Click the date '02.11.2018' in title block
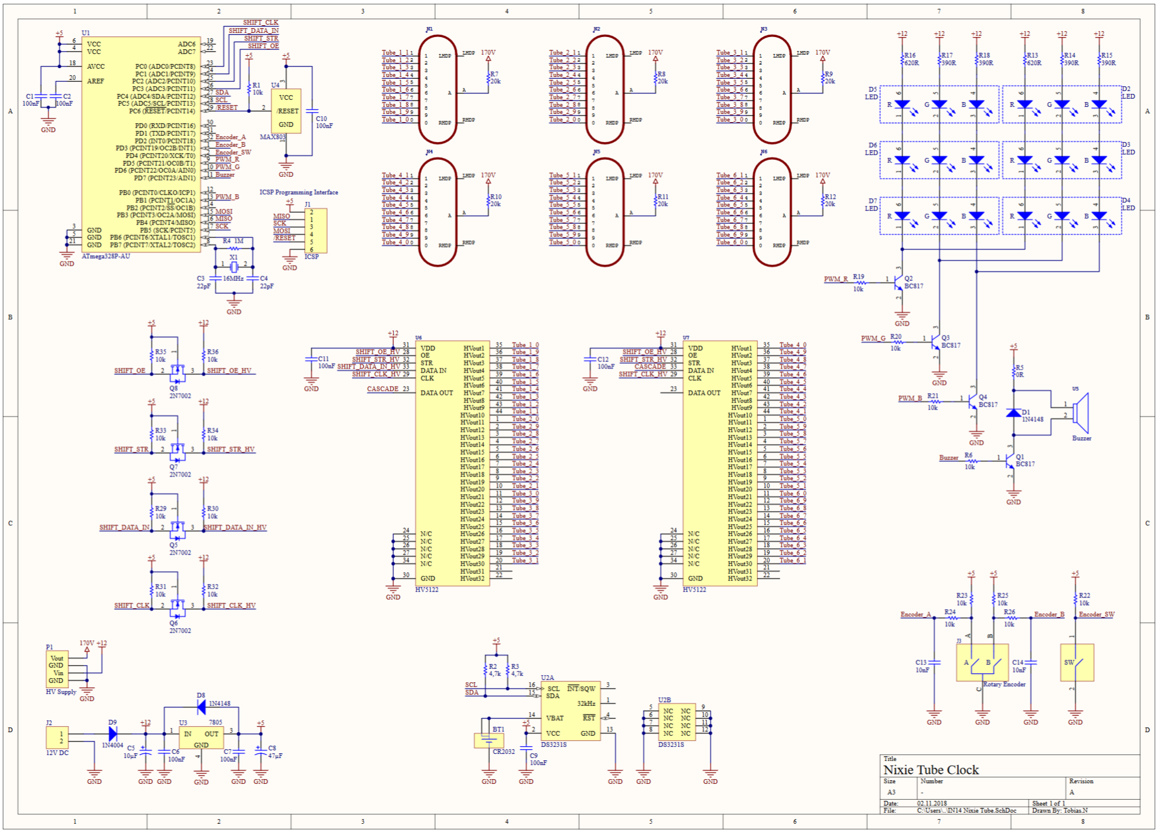Image resolution: width=1160 pixels, height=832 pixels. pos(932,803)
